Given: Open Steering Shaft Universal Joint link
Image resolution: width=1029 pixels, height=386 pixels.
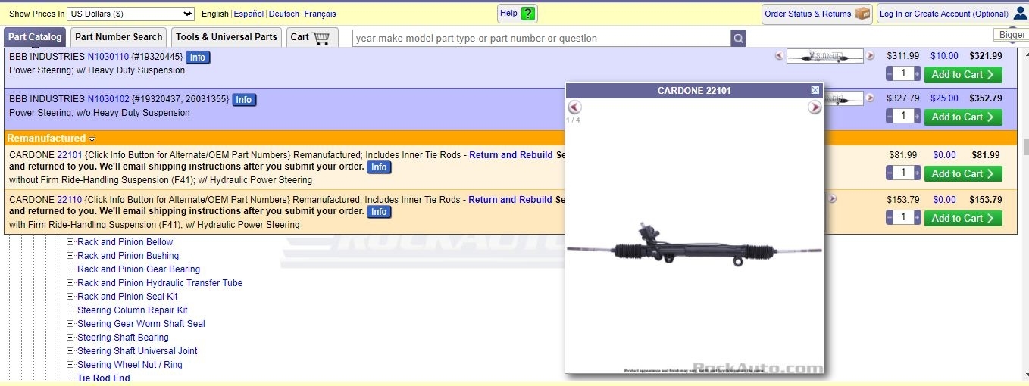Looking at the screenshot, I should point(137,351).
